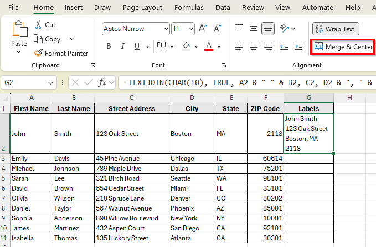This screenshot has width=376, height=247.
Task: Switch to the Page Layout tab
Action: tap(142, 8)
